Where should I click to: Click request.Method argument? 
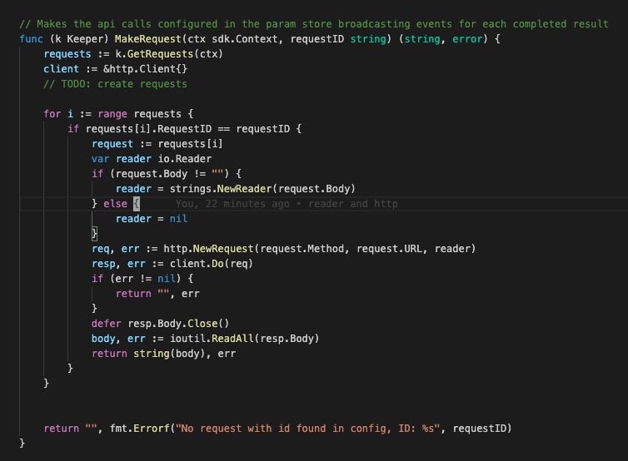click(302, 249)
